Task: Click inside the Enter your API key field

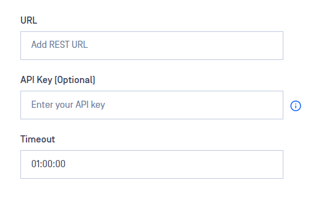Action: [152, 105]
